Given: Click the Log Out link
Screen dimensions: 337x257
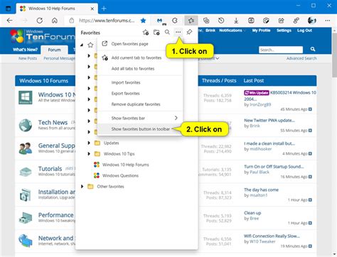Looking at the screenshot, I should (x=304, y=31).
